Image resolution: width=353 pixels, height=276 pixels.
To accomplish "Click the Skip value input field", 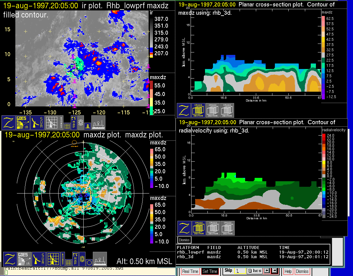I will (239, 271).
